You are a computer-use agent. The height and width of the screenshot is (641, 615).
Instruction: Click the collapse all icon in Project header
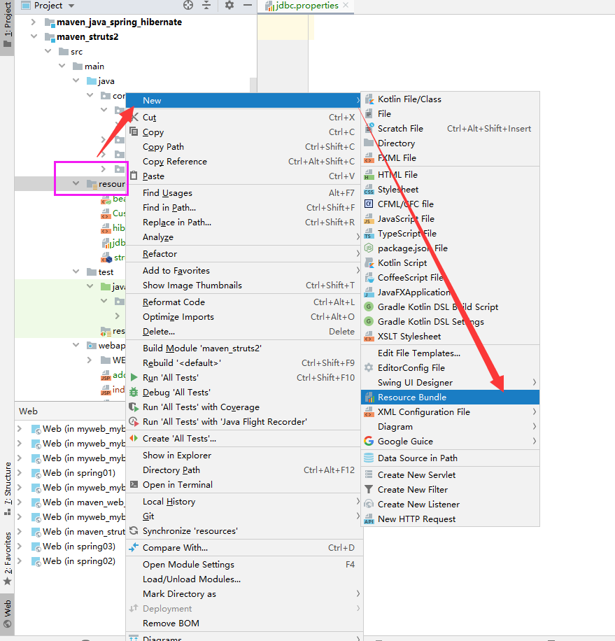(x=206, y=6)
